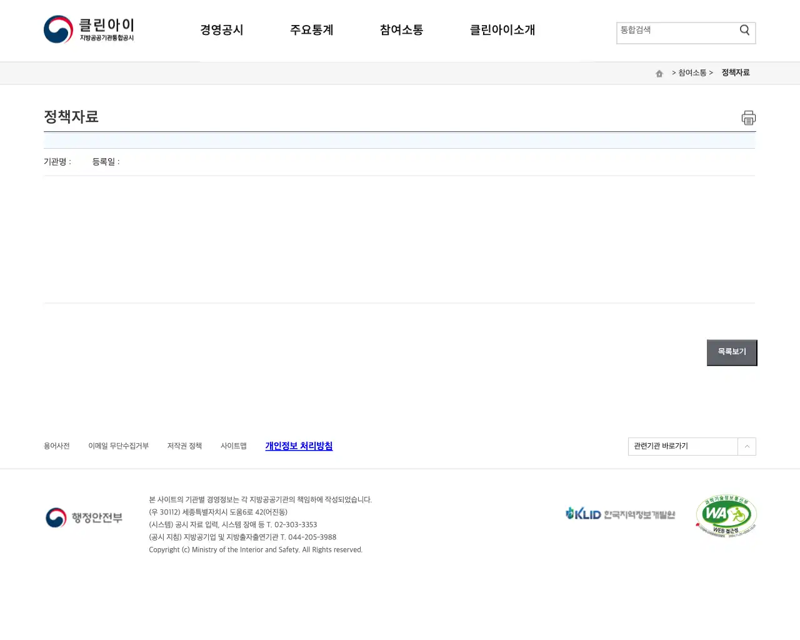Viewport: 800px width, 640px height.
Task: Expand the chevron next to 관련기관 바로가기
Action: pyautogui.click(x=747, y=446)
